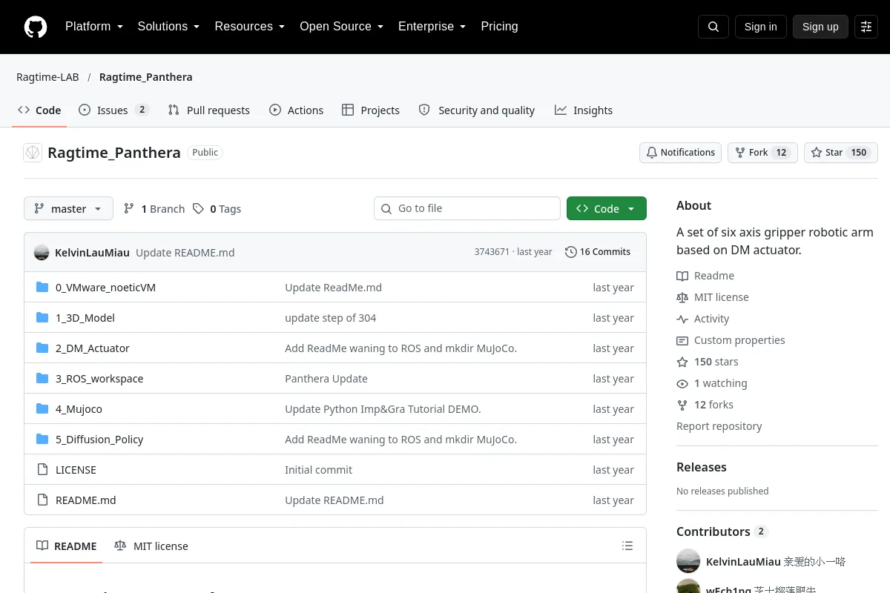Click folder icon of 2_DM_Actuator
Screen dimensions: 890x593
click(x=42, y=348)
